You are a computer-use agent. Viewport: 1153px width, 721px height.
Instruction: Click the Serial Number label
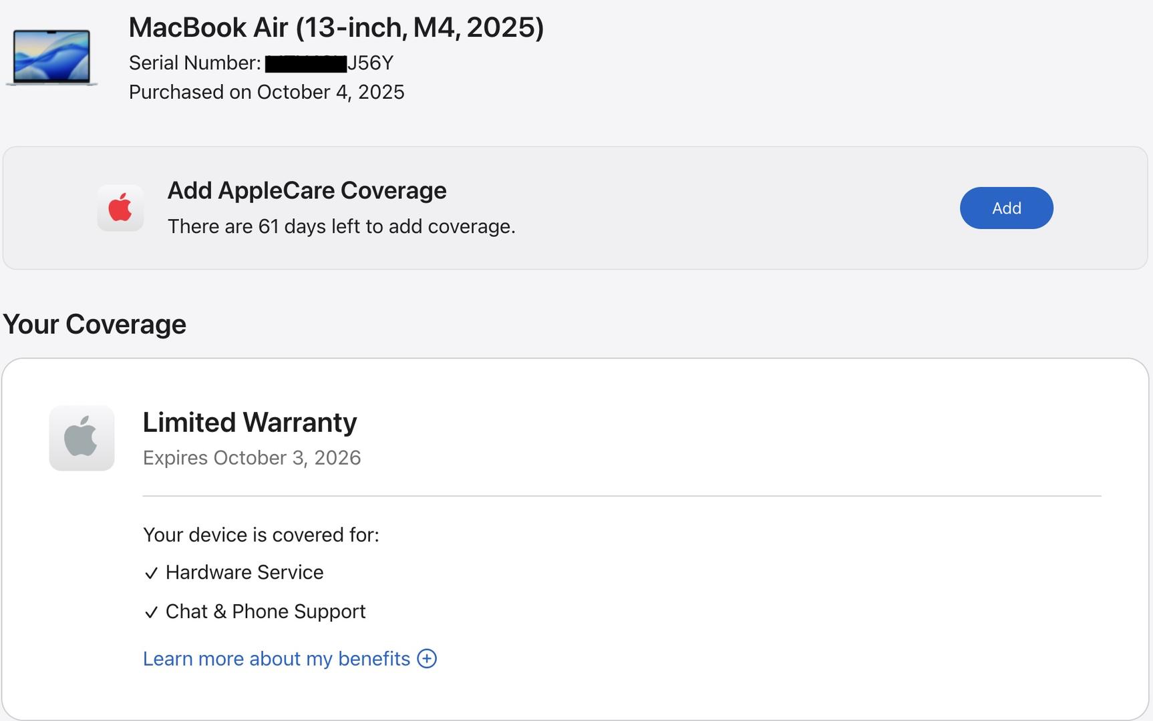coord(194,63)
